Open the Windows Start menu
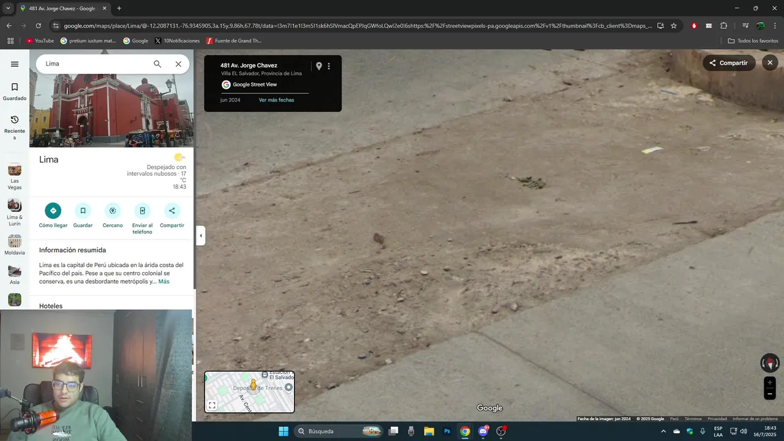This screenshot has height=441, width=784. pyautogui.click(x=284, y=431)
